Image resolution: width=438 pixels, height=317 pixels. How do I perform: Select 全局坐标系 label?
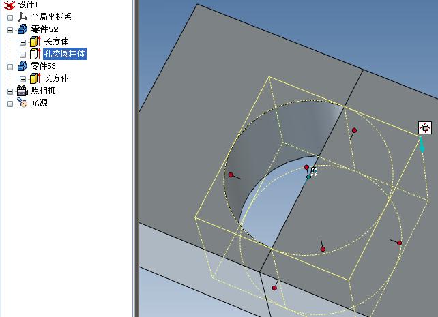pos(51,17)
